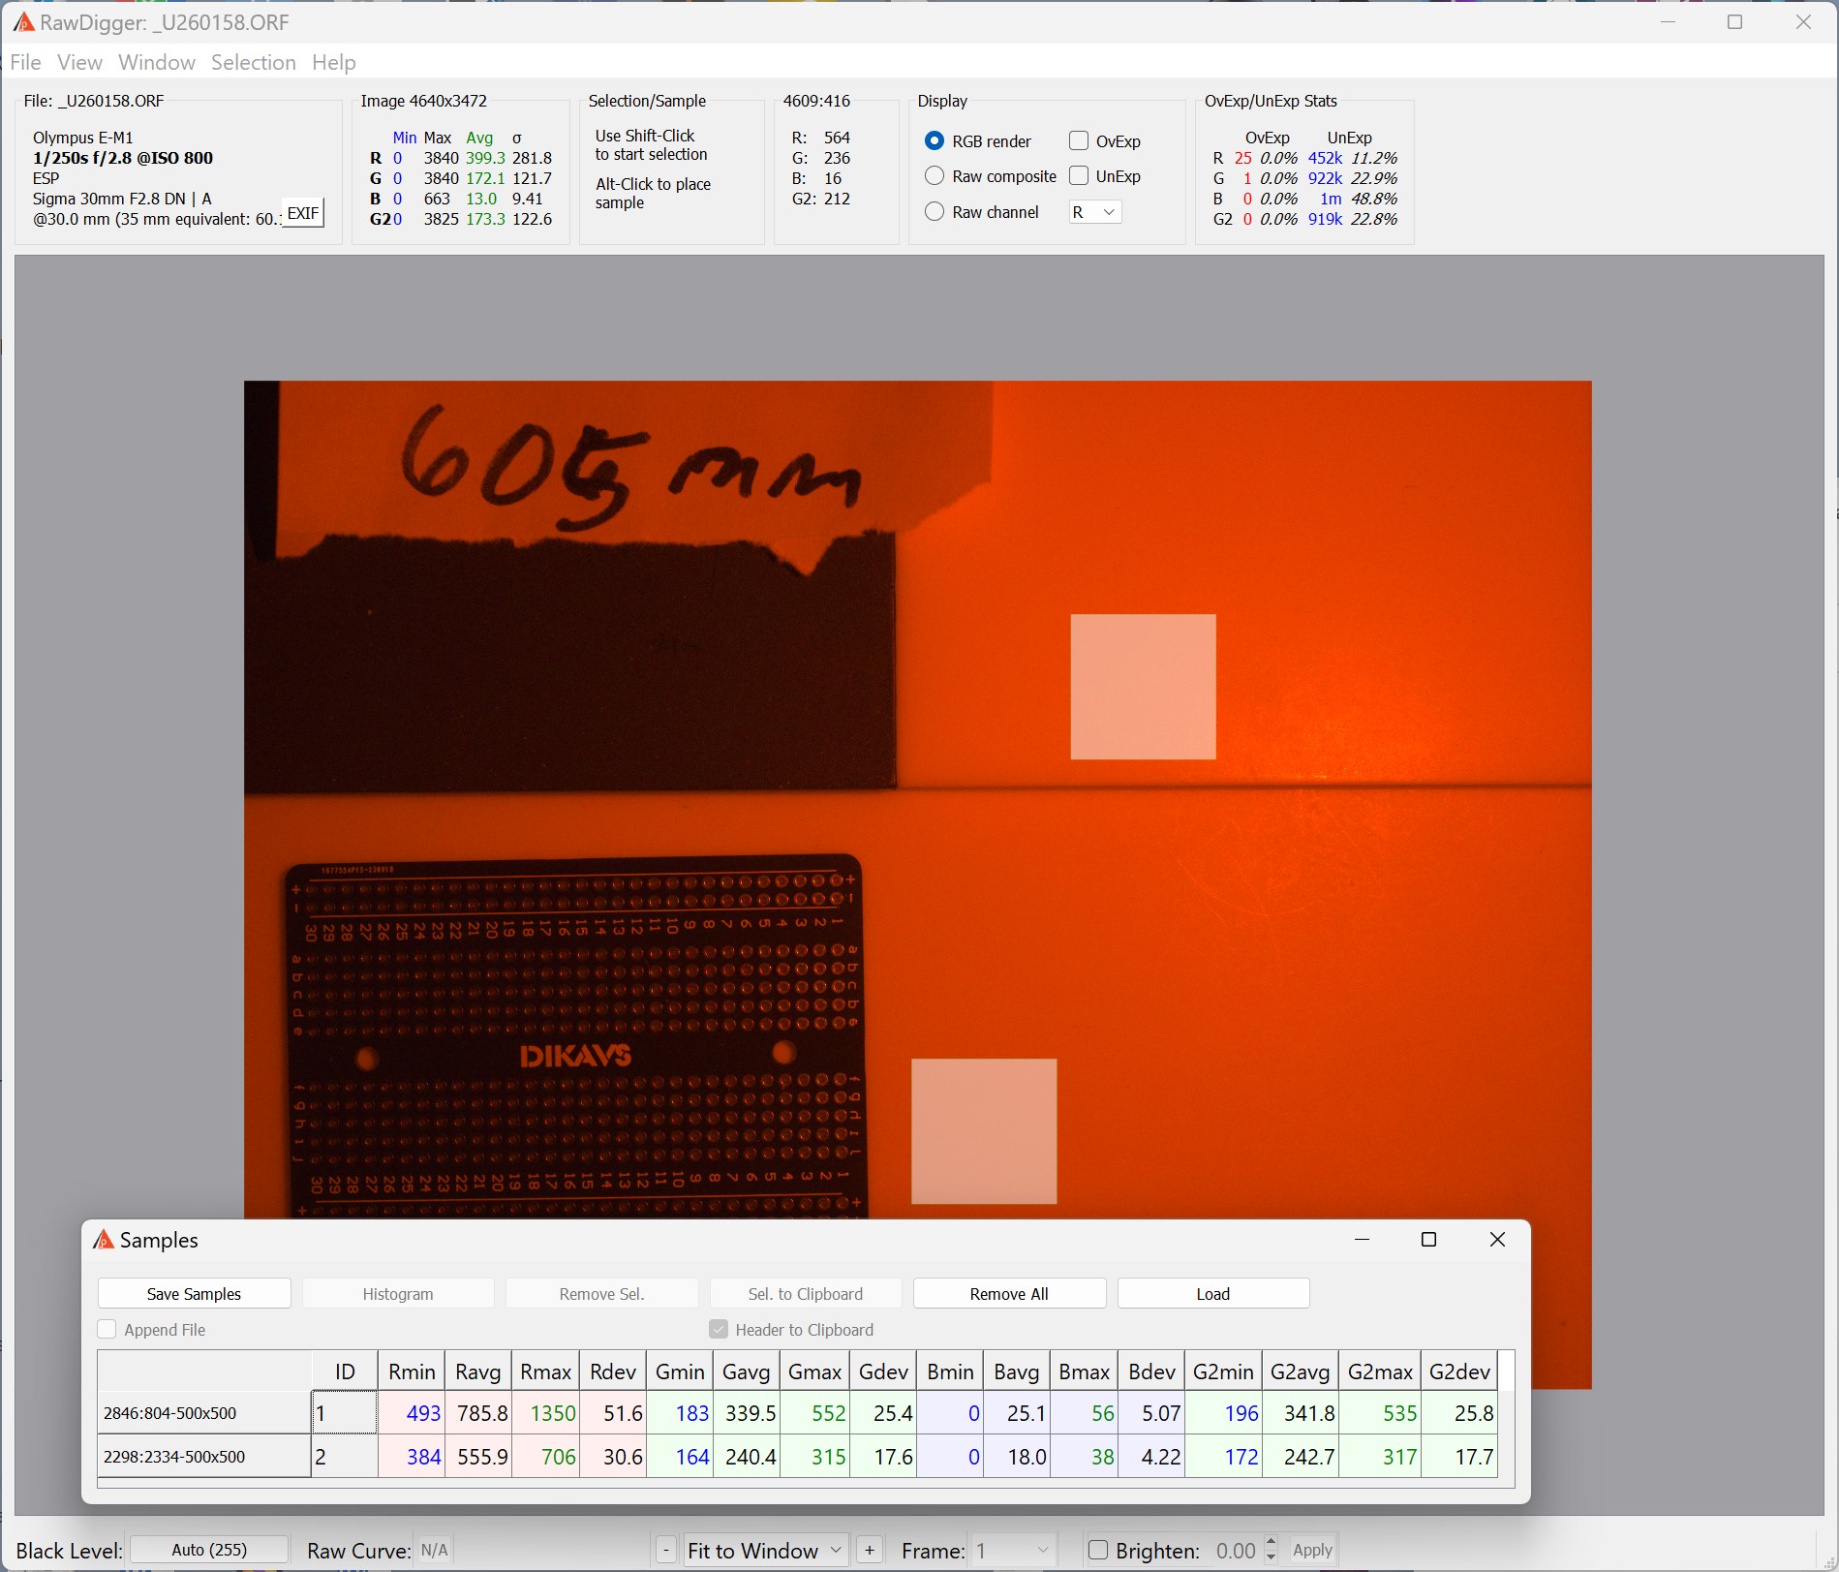Open the Selection menu
Image resolution: width=1839 pixels, height=1572 pixels.
253,63
